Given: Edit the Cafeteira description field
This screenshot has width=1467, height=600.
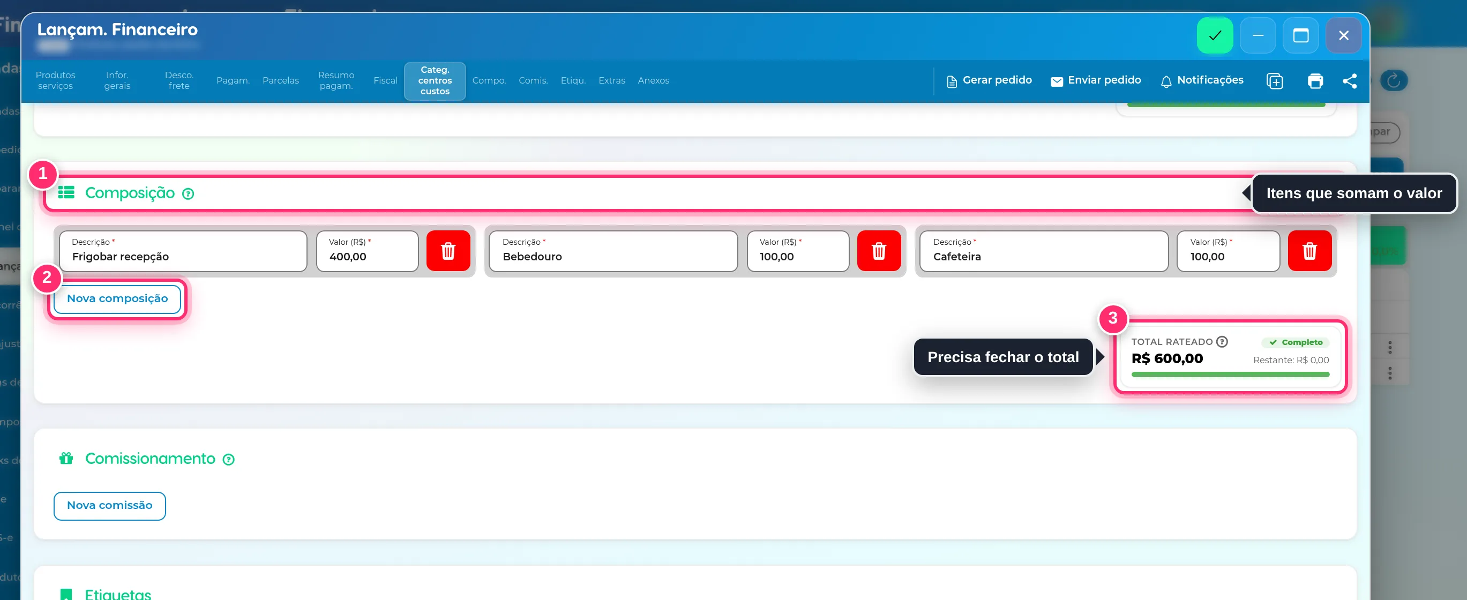Looking at the screenshot, I should [1044, 251].
